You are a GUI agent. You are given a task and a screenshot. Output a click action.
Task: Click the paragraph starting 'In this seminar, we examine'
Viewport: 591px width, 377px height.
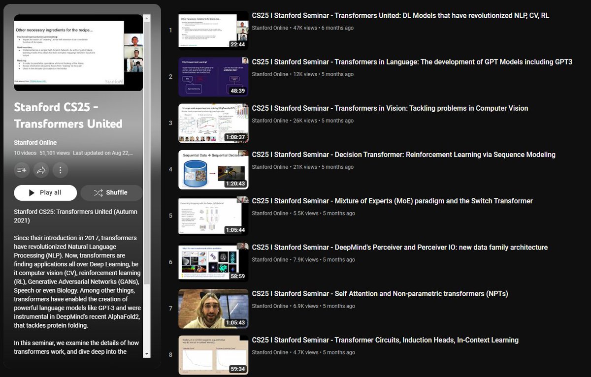tap(76, 347)
